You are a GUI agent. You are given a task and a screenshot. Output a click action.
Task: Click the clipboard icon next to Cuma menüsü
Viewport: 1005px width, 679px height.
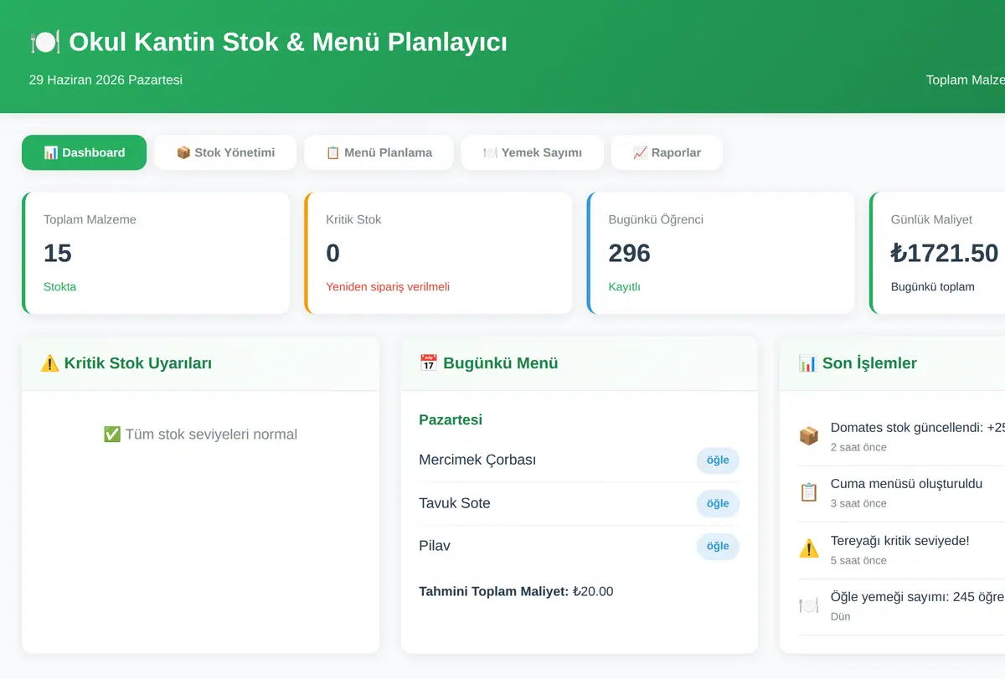pos(808,492)
